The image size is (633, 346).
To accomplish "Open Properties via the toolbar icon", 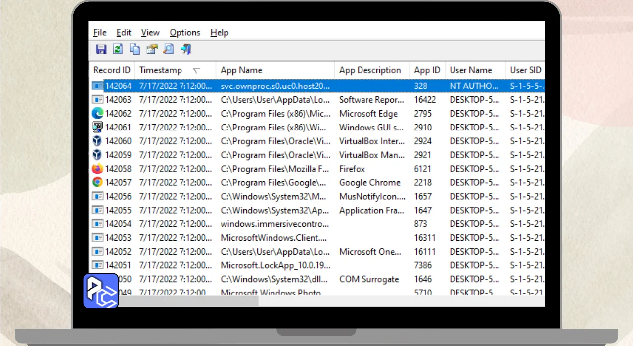I will coord(152,49).
